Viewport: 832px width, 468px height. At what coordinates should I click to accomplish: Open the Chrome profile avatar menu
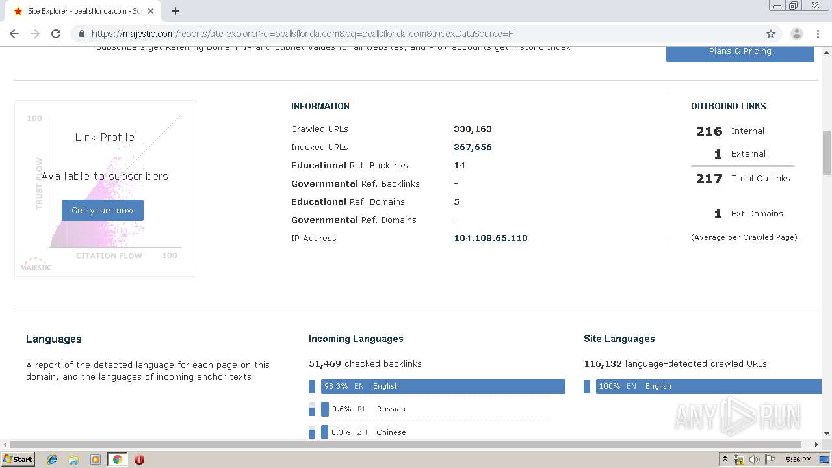[x=796, y=34]
